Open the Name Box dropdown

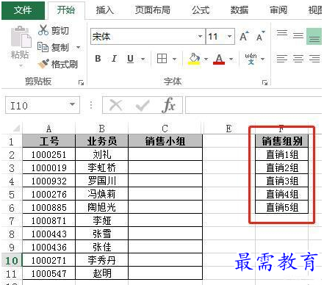tap(72, 104)
